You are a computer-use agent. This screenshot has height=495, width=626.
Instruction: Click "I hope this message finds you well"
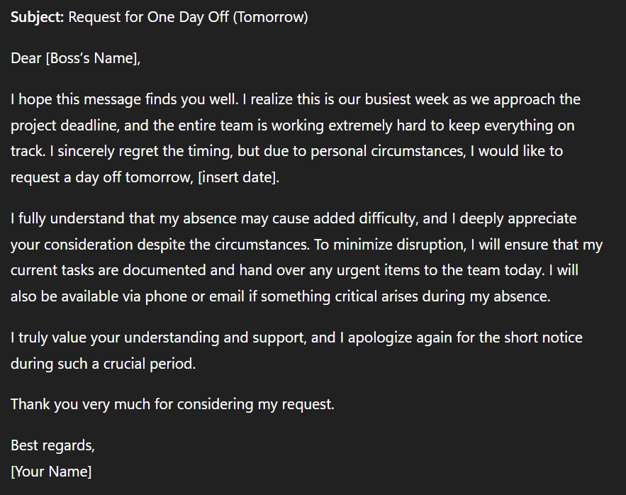click(113, 99)
